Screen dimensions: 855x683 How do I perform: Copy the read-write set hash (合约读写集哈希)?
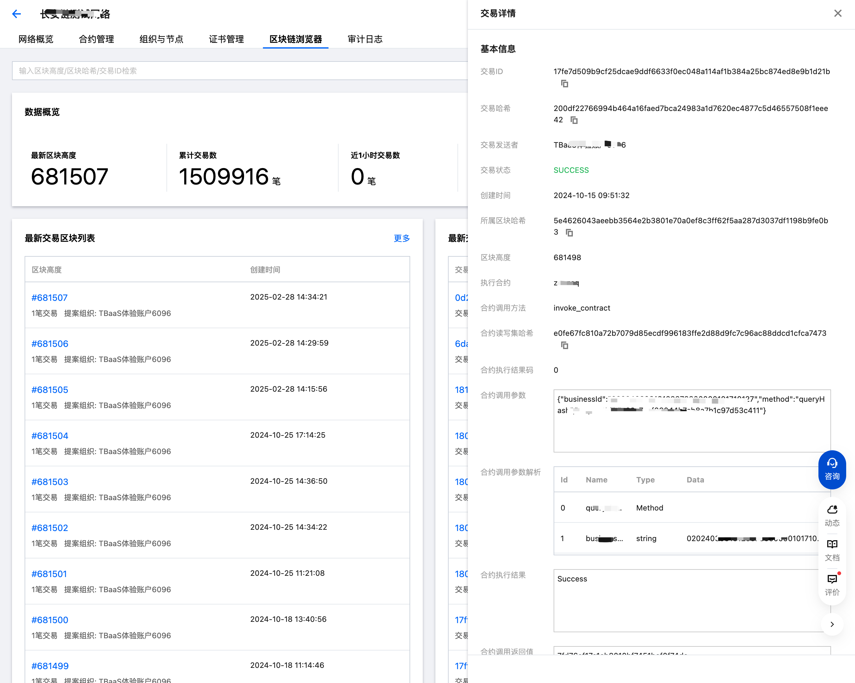[x=564, y=346]
